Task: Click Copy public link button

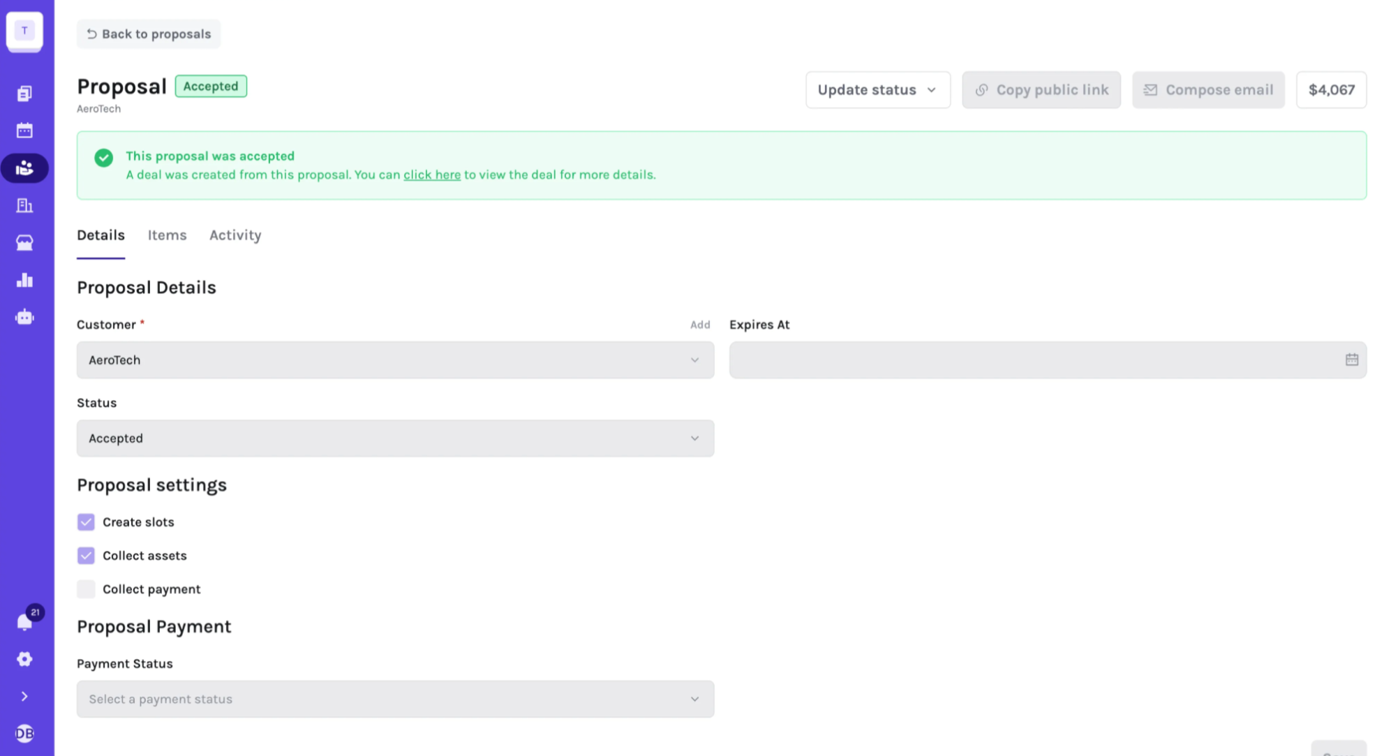Action: [x=1041, y=89]
